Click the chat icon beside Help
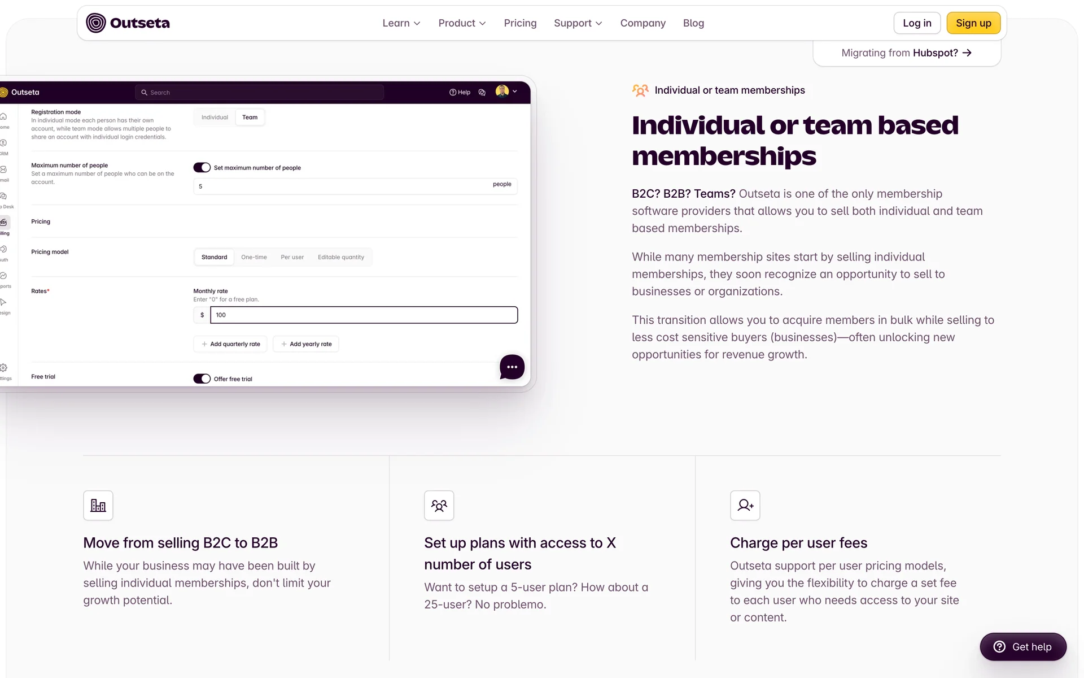 click(x=482, y=92)
